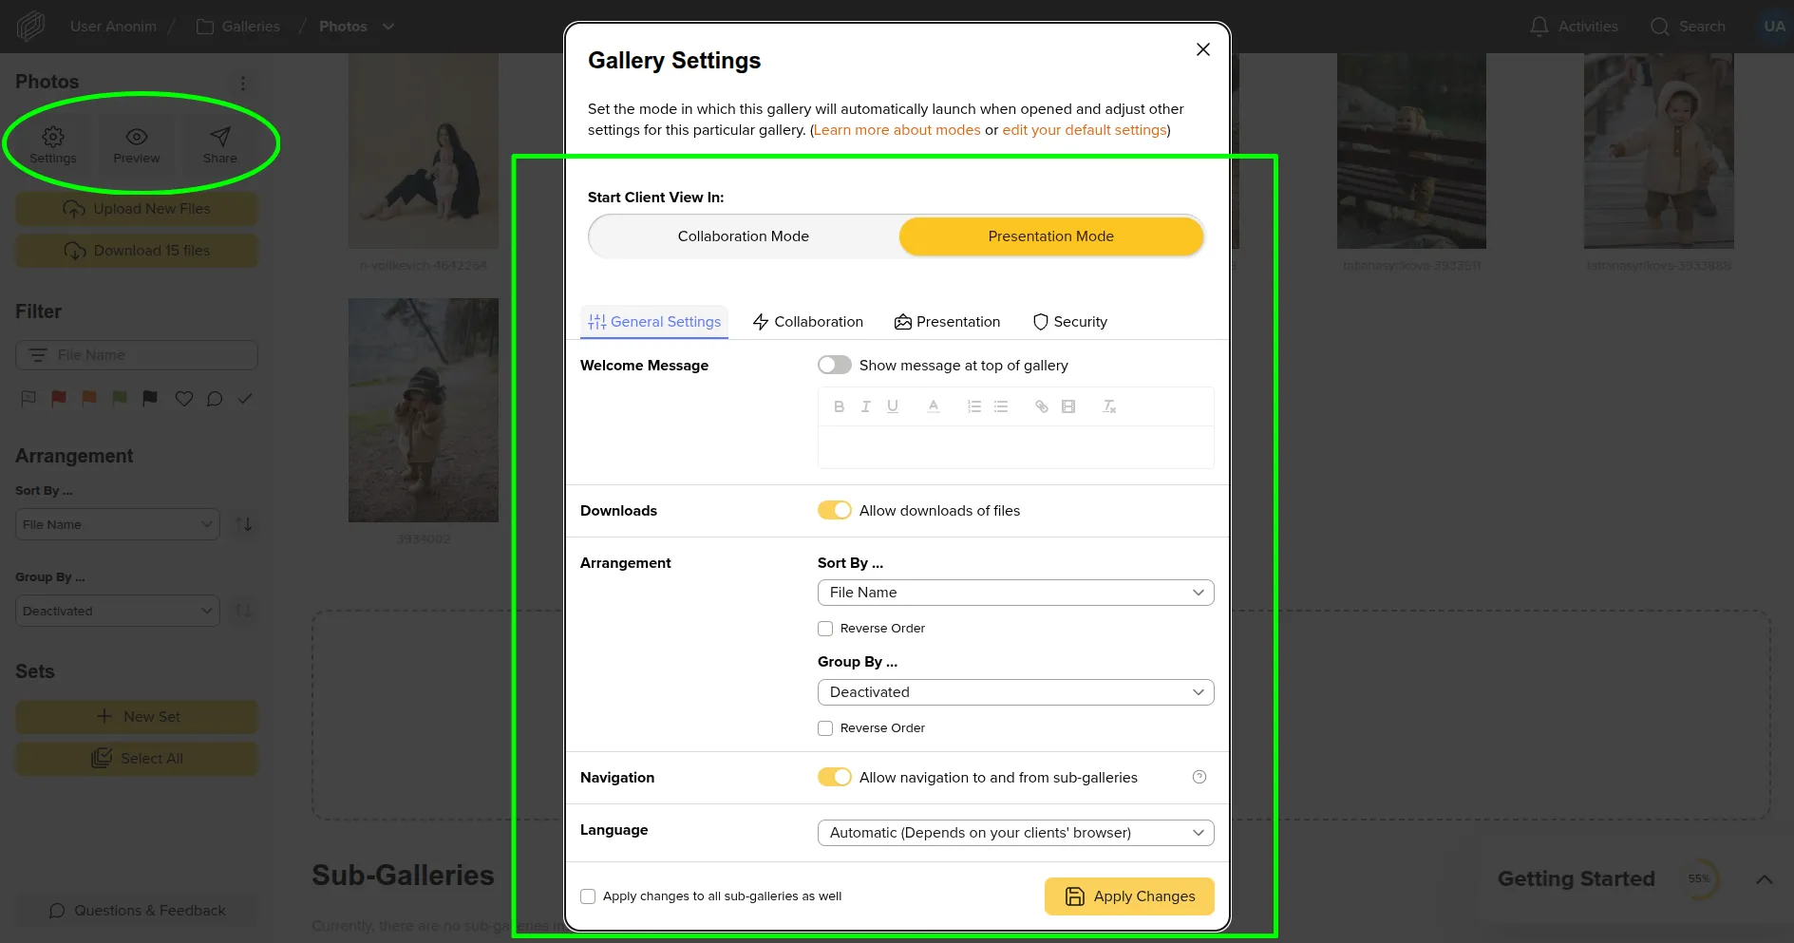
Task: Enable the Show message at top of gallery toggle
Action: [834, 364]
